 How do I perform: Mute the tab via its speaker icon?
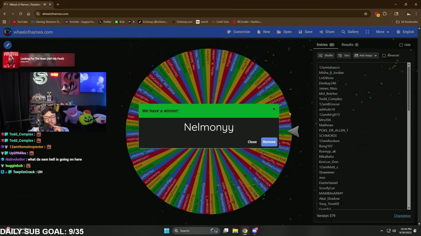[45, 5]
